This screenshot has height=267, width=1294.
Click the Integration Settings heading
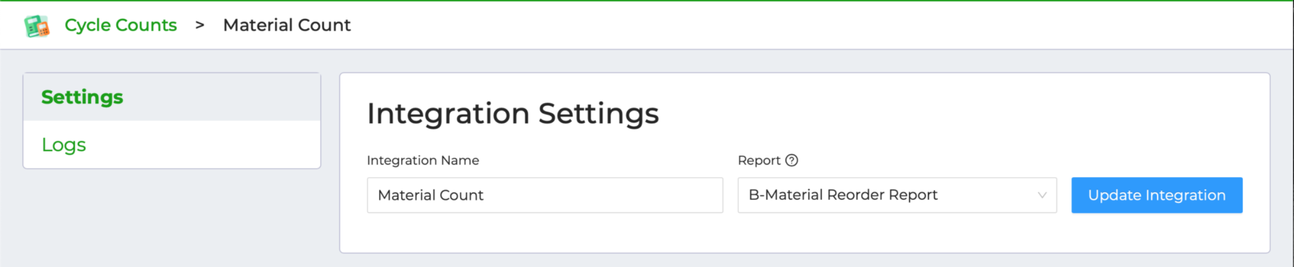pos(513,114)
